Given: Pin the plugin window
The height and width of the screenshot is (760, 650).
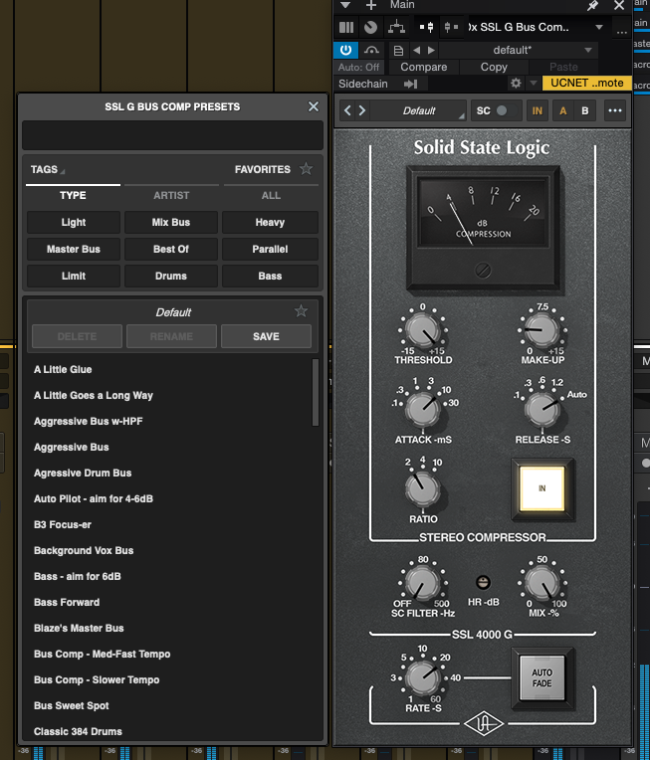Looking at the screenshot, I should click(592, 6).
